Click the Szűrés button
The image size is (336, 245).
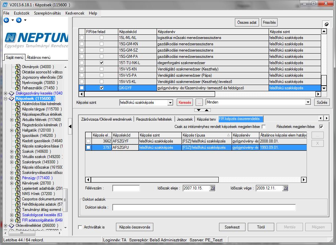[x=322, y=102]
